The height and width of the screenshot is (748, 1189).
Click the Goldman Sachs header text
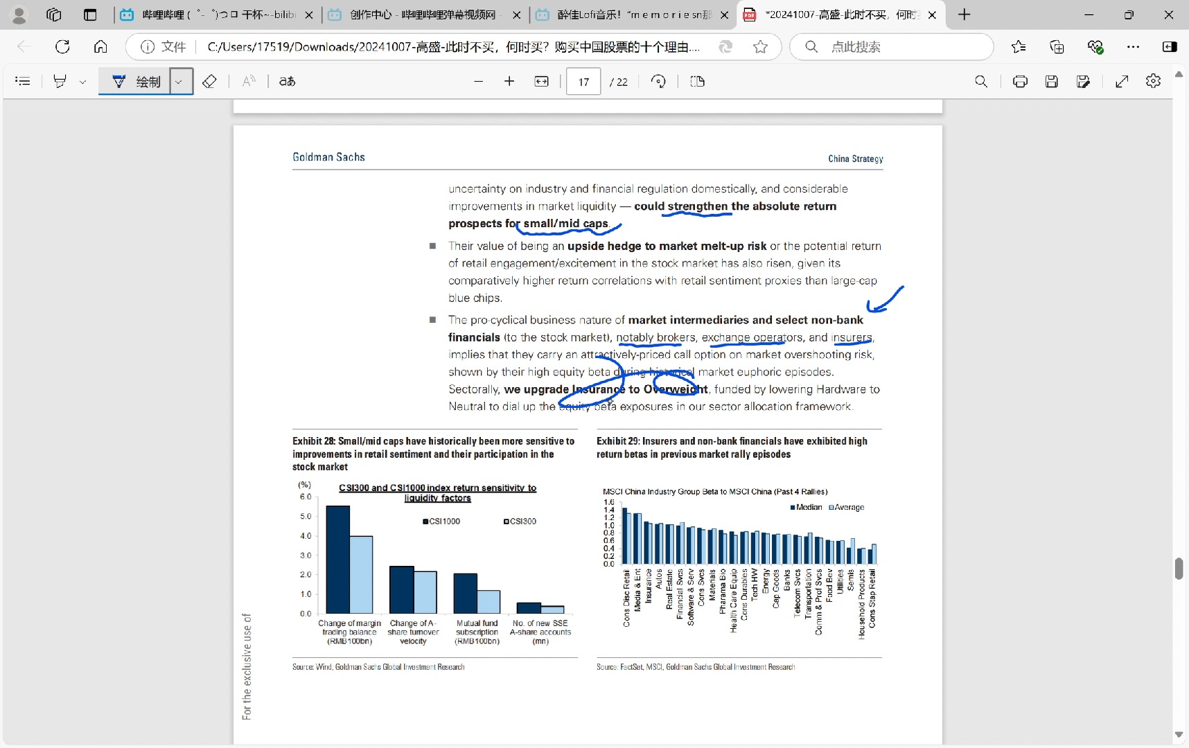click(x=328, y=157)
